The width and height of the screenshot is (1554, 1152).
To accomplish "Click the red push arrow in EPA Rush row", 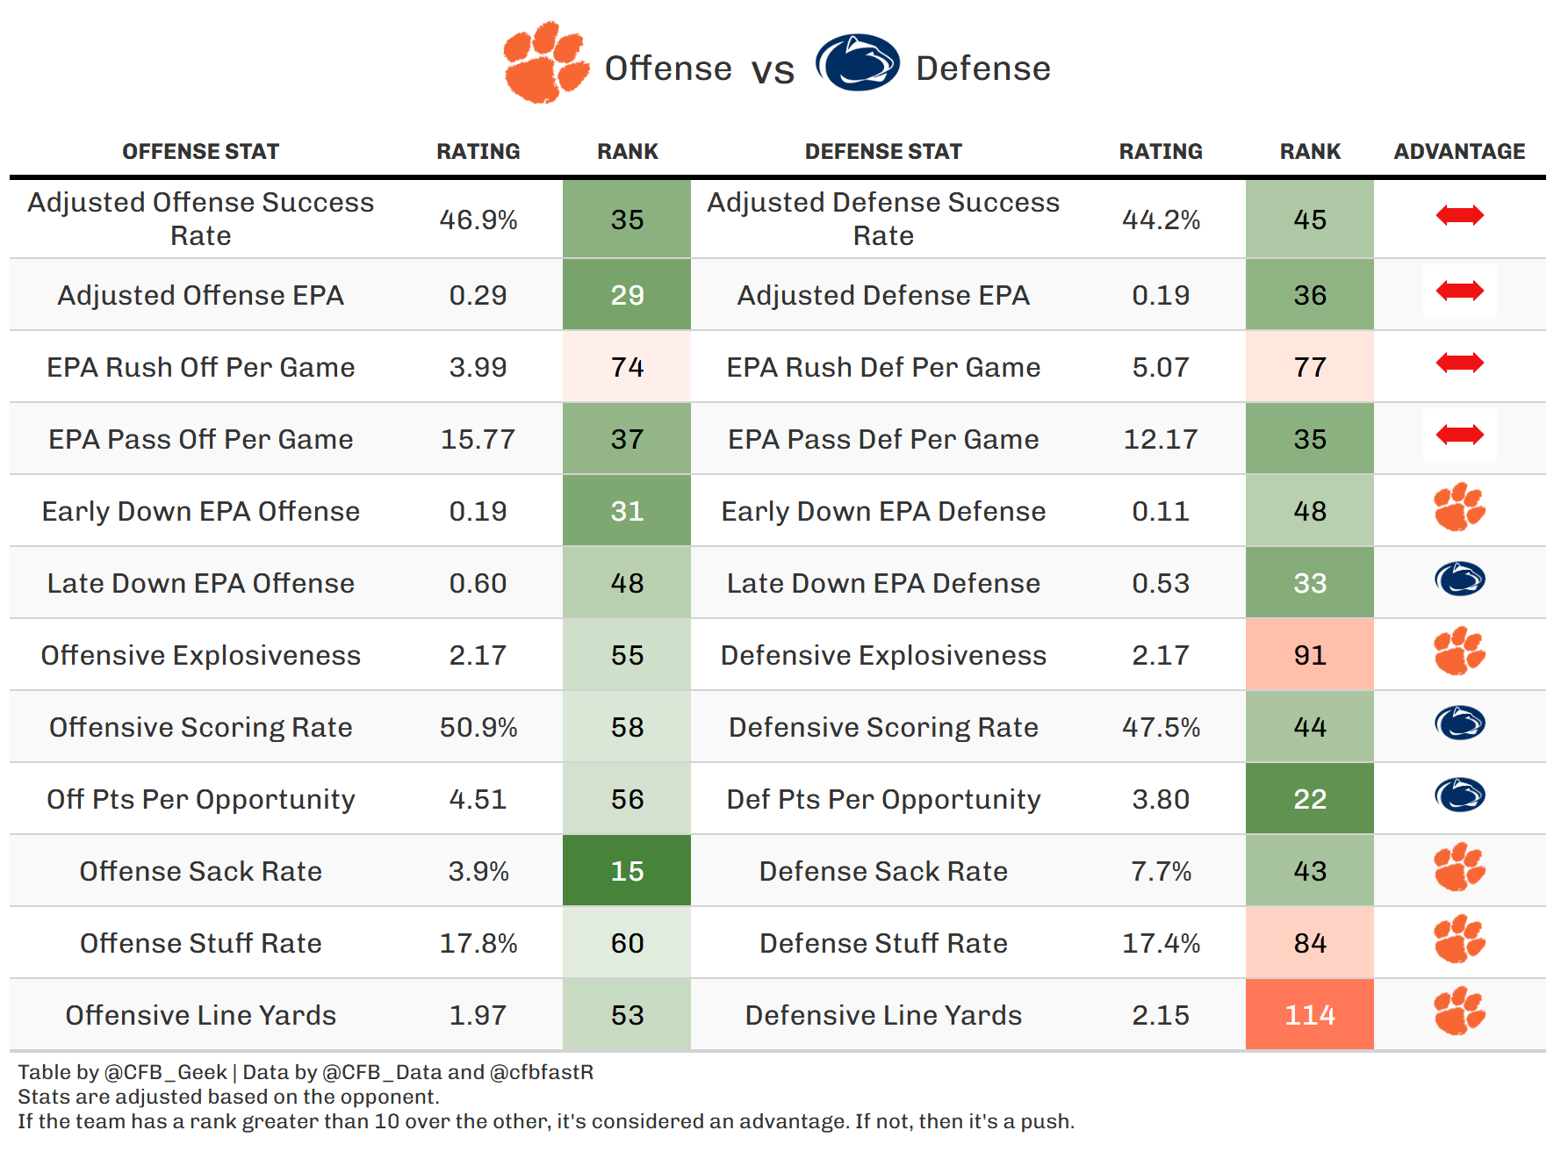I will pos(1459,363).
